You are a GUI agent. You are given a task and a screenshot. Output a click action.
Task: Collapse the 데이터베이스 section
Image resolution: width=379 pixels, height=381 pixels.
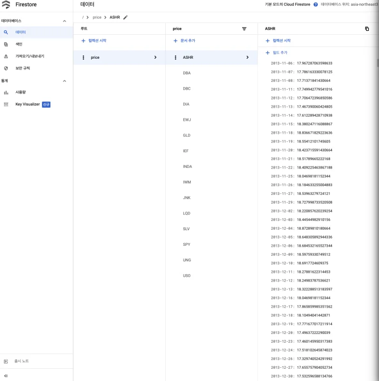coord(64,21)
